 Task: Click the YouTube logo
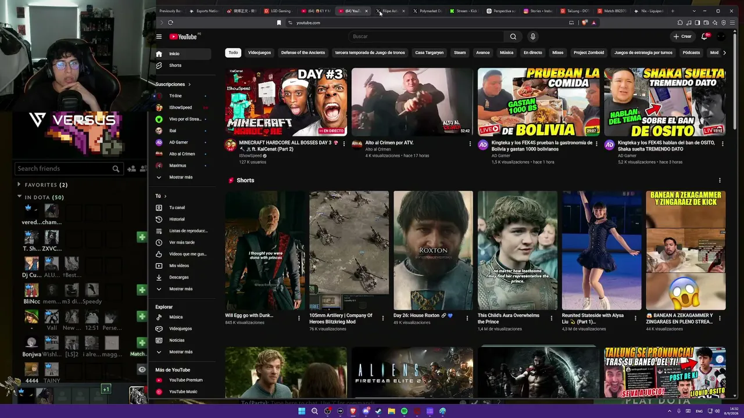184,37
